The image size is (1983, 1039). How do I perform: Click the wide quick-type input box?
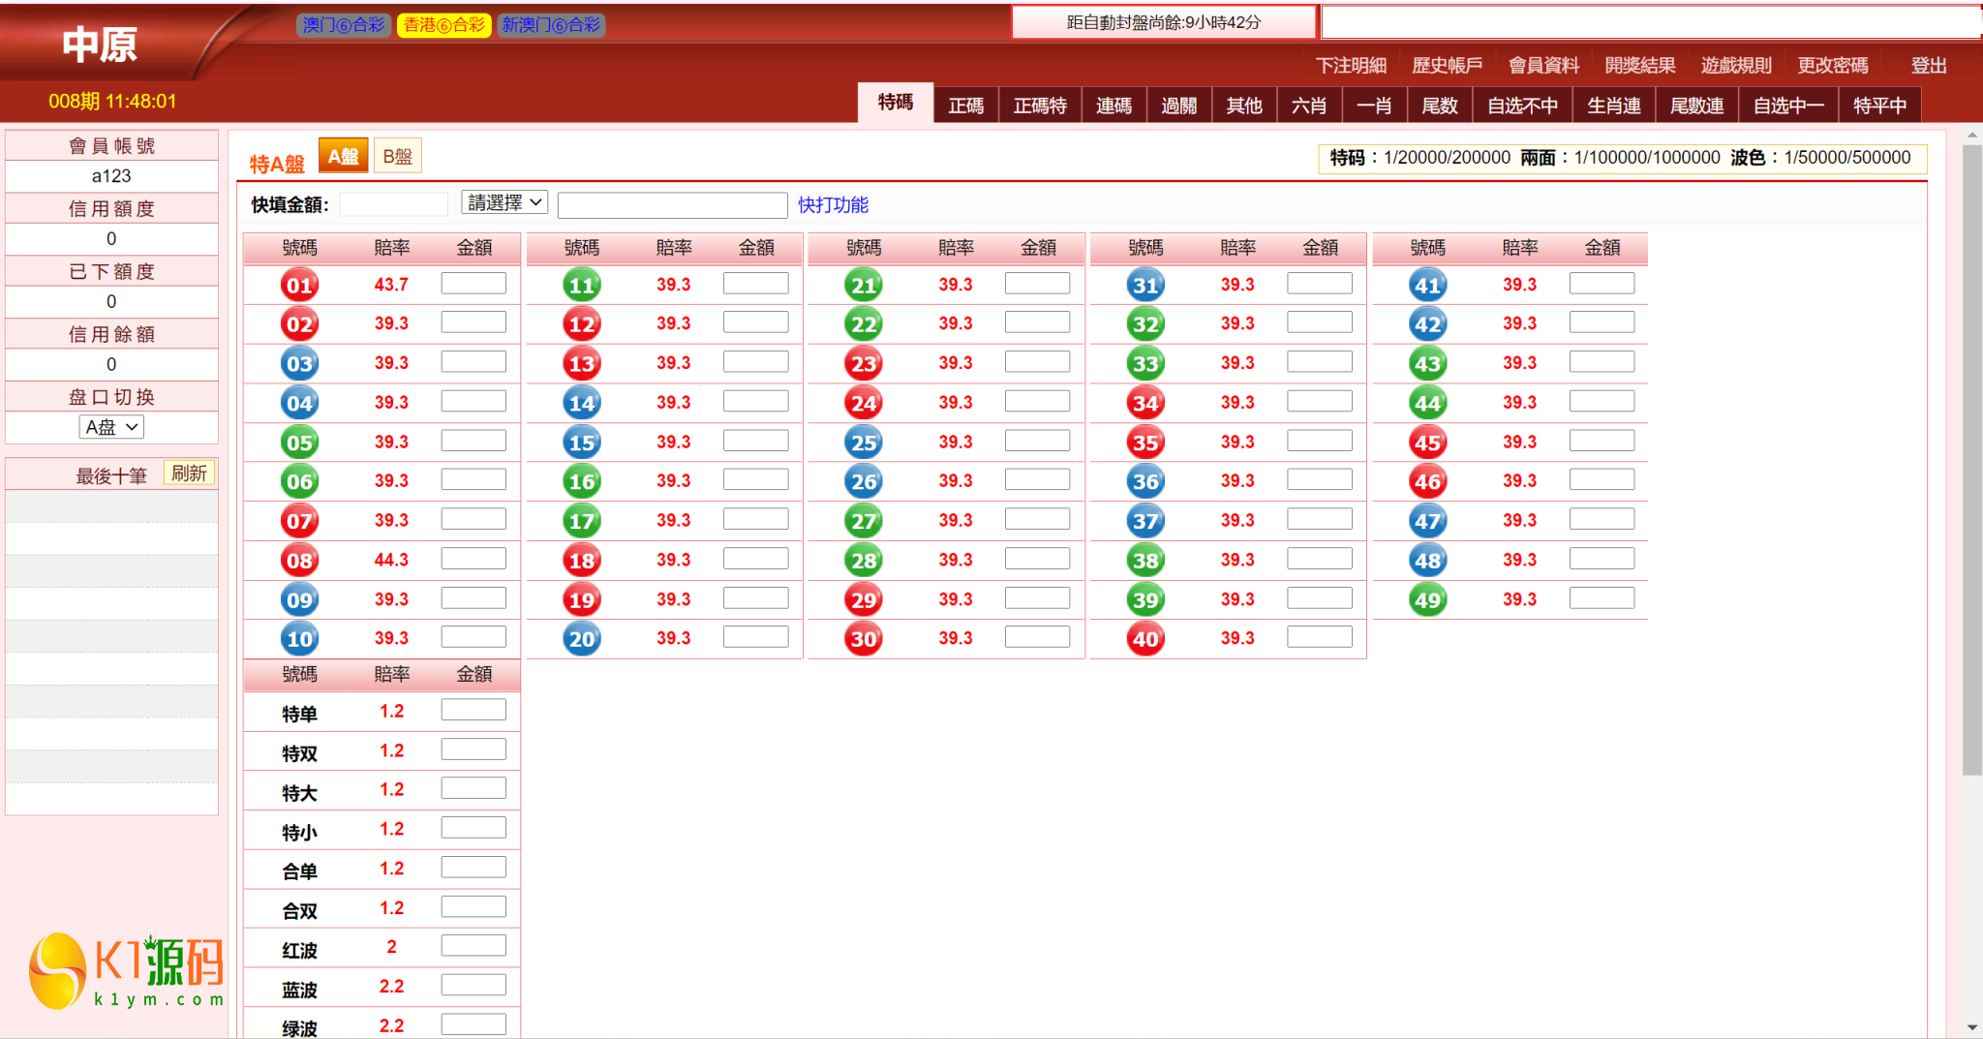pos(672,205)
